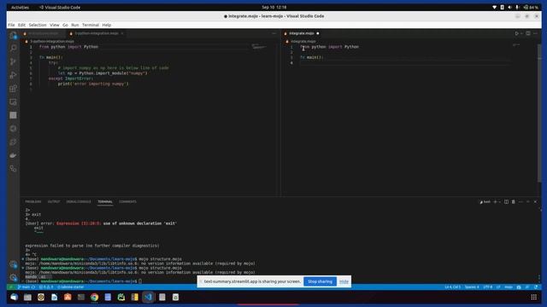Switch to Debug Console panel tab
Image resolution: width=547 pixels, height=307 pixels.
click(79, 202)
